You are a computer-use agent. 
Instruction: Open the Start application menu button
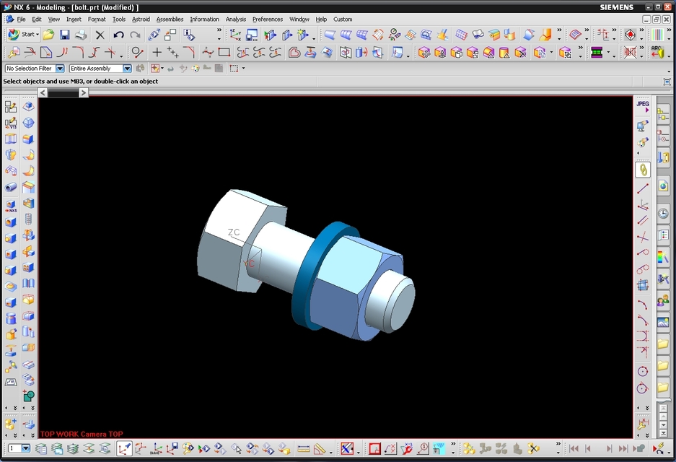23,35
